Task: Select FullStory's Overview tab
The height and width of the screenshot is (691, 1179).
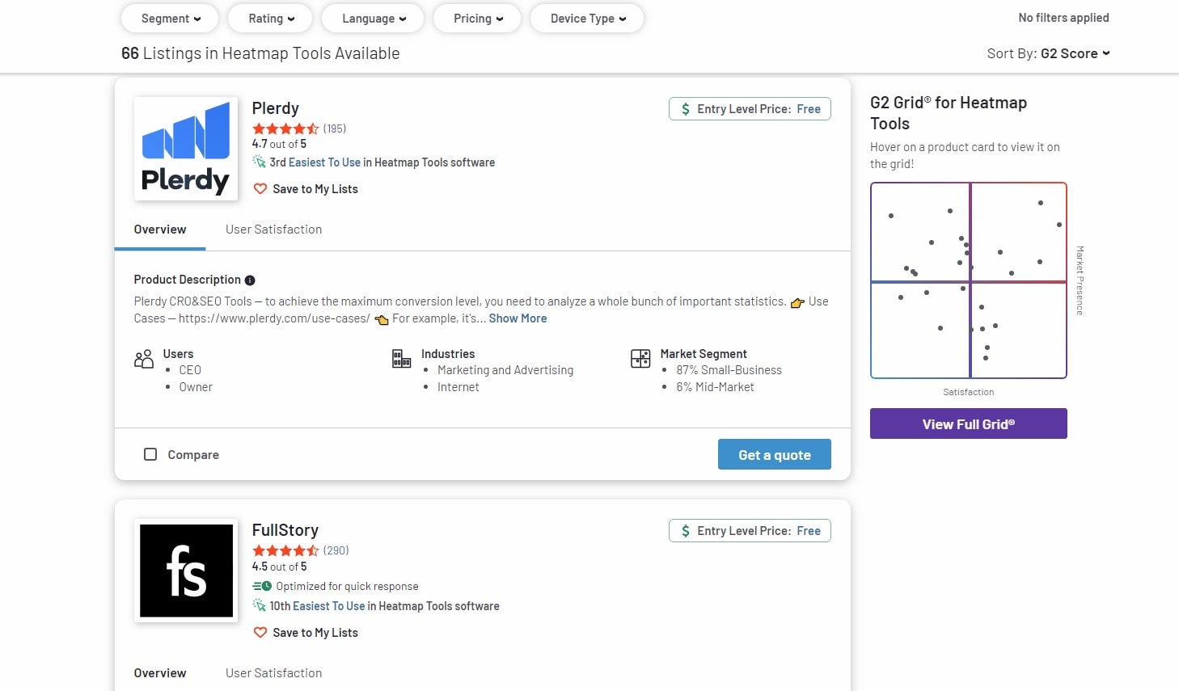Action: 160,673
